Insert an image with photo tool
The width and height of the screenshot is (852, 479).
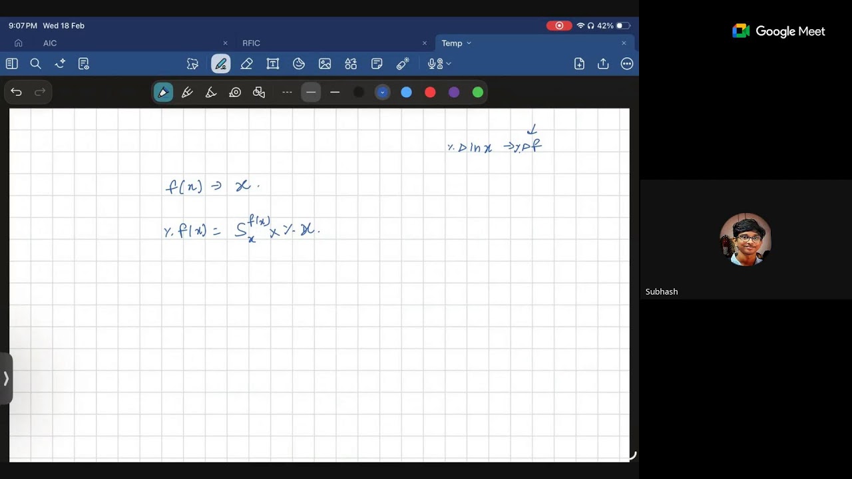pyautogui.click(x=325, y=64)
